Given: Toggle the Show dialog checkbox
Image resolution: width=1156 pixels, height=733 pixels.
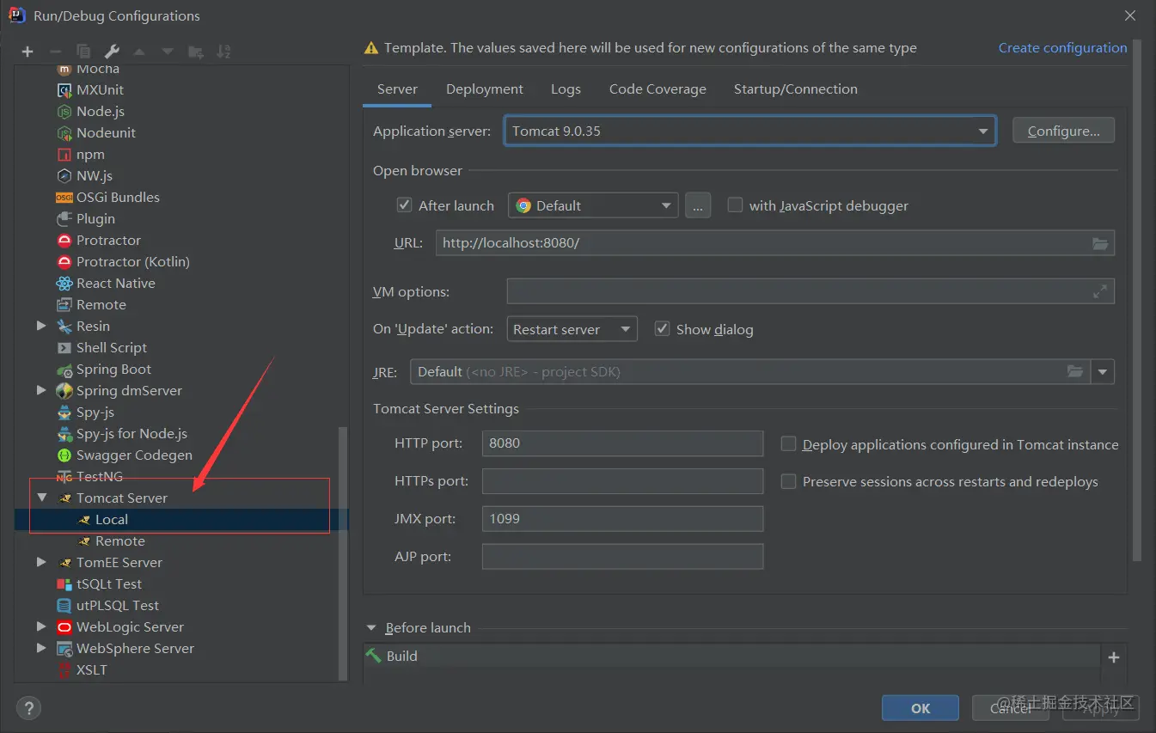Looking at the screenshot, I should coord(662,329).
